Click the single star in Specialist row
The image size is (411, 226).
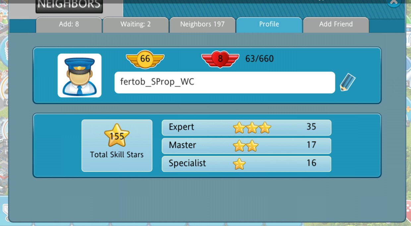coord(239,164)
